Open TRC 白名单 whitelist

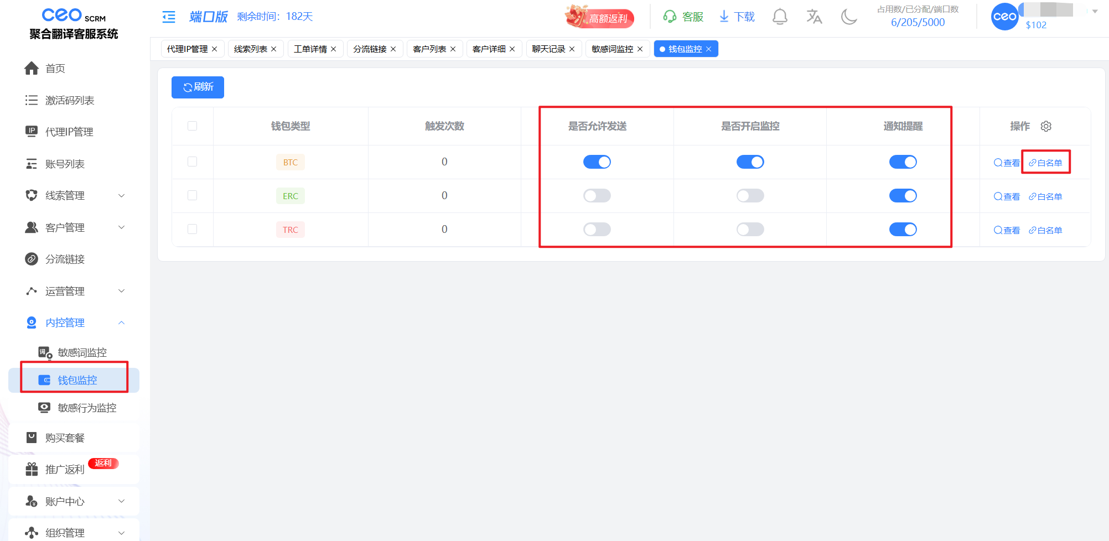(1045, 230)
